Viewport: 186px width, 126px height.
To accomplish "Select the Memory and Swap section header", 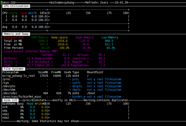I will (16, 34).
